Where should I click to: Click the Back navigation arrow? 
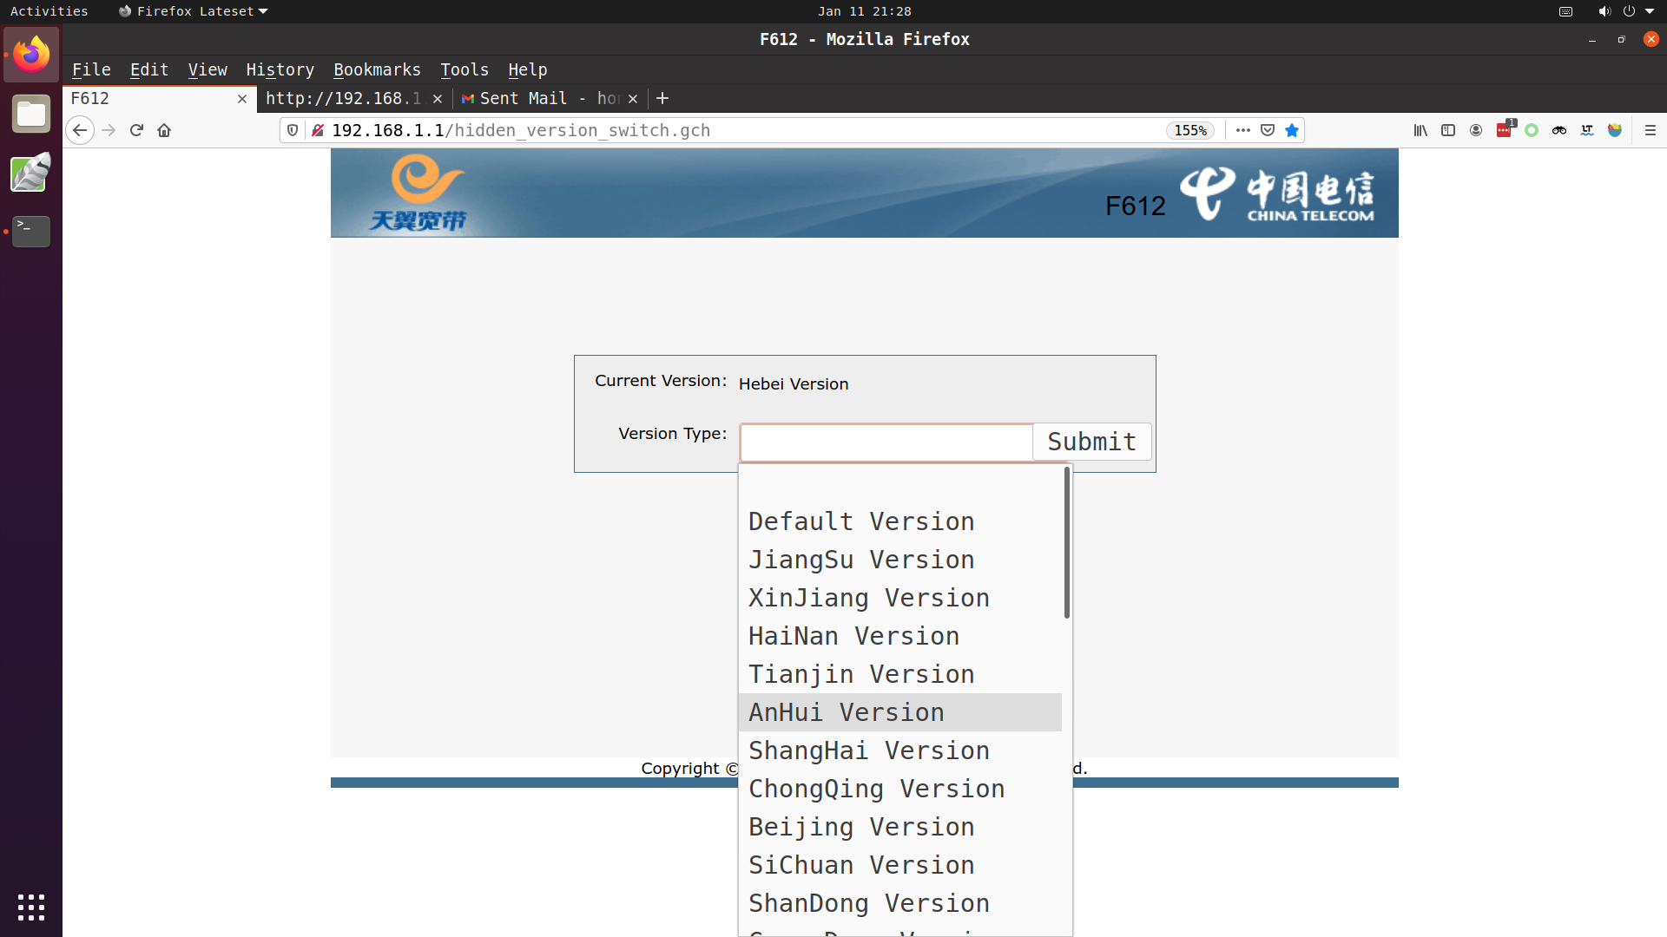pos(80,130)
